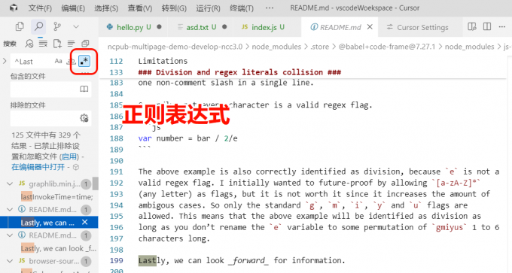Select the graphlib.min.j... file result

click(49, 184)
